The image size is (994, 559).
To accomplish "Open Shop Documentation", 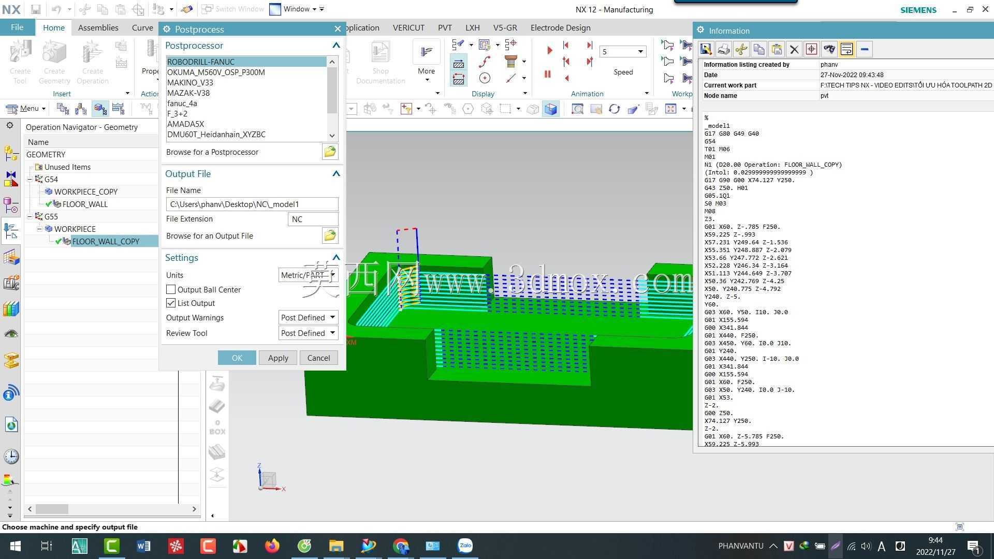I will click(x=381, y=62).
